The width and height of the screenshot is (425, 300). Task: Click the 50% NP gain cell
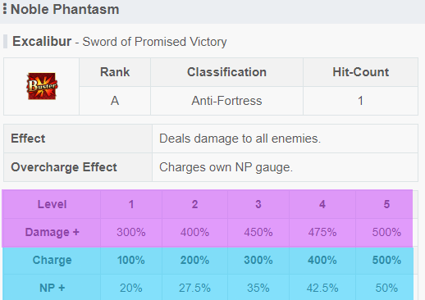coord(386,288)
